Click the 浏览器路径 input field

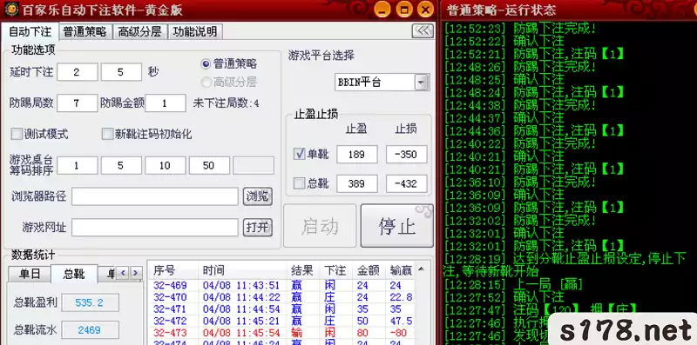(155, 196)
